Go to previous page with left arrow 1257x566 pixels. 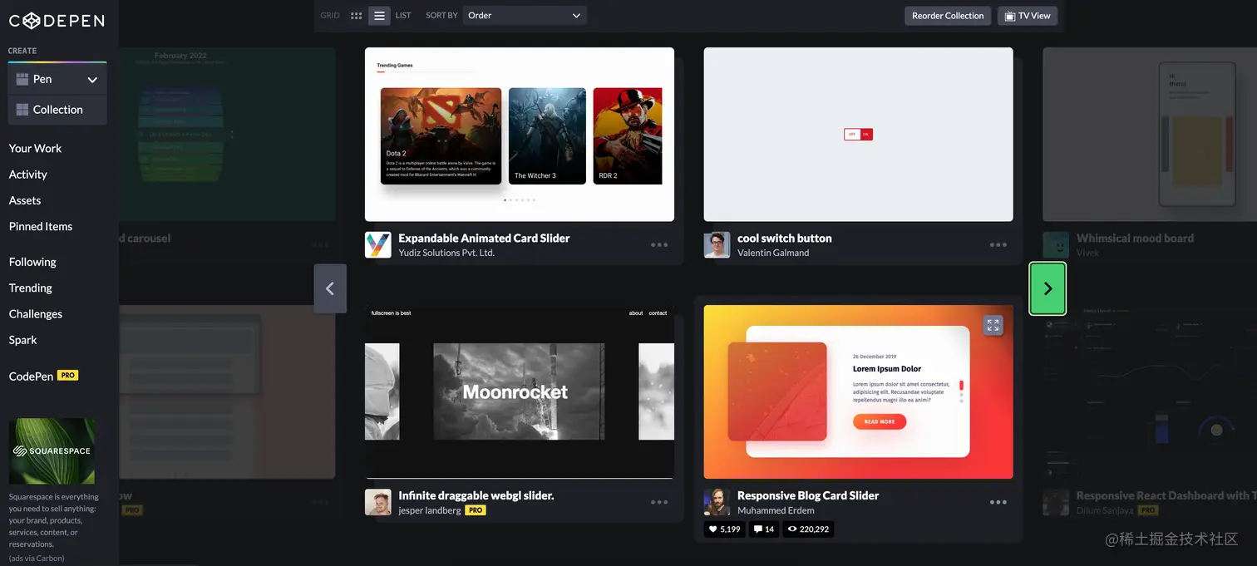[x=330, y=288]
